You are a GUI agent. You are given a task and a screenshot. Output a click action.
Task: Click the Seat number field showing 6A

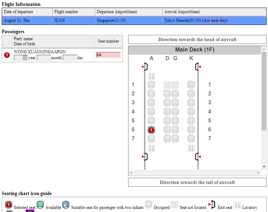point(108,55)
